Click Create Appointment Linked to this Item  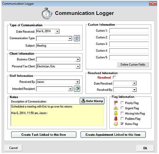click(x=113, y=135)
